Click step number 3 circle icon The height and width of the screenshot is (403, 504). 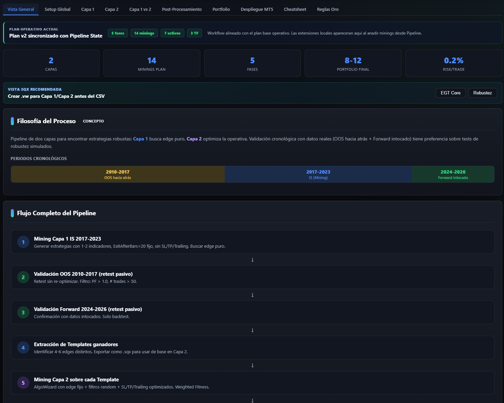23,312
